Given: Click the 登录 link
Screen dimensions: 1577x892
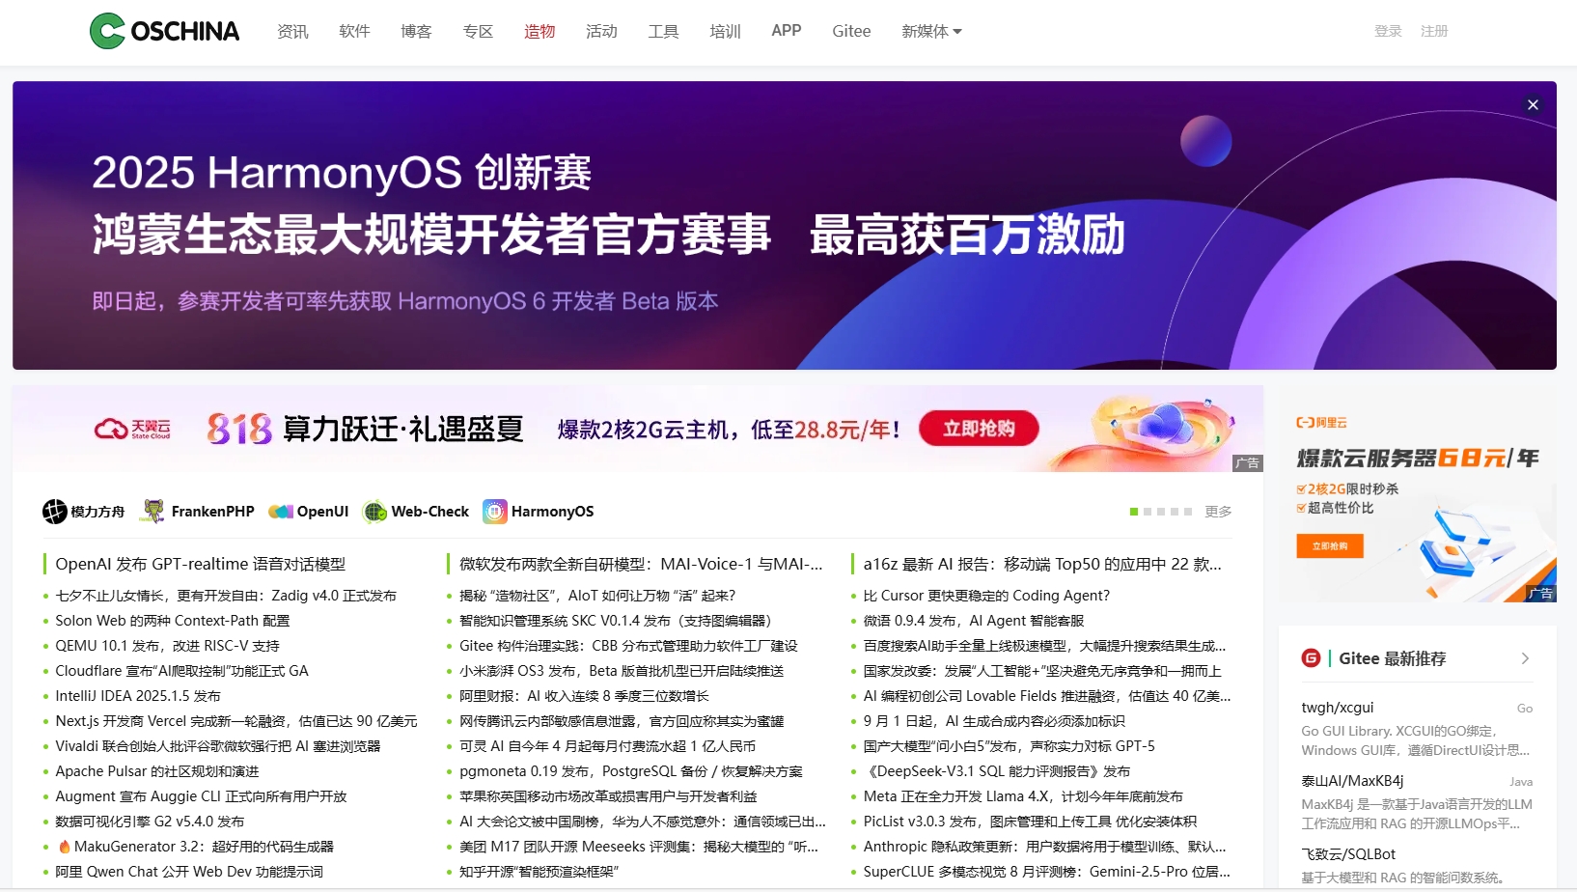Looking at the screenshot, I should tap(1388, 30).
